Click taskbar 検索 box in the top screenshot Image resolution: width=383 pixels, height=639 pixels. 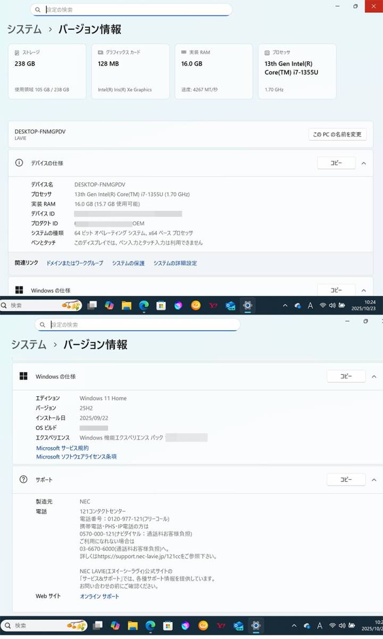(x=41, y=306)
